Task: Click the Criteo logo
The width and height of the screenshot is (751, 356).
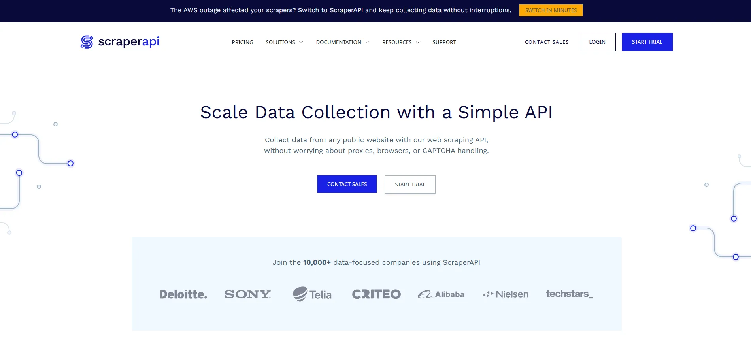Action: (x=376, y=294)
